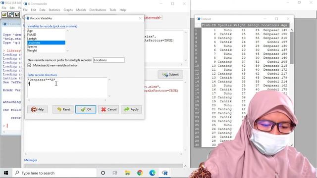Image resolution: width=317 pixels, height=178 pixels.
Task: Click the load workspace icon in RGui toolbar
Action: coord(10,14)
